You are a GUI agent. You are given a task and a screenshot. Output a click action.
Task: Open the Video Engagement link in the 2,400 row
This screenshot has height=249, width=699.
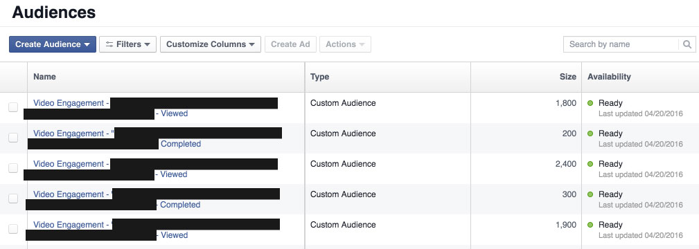(x=71, y=165)
